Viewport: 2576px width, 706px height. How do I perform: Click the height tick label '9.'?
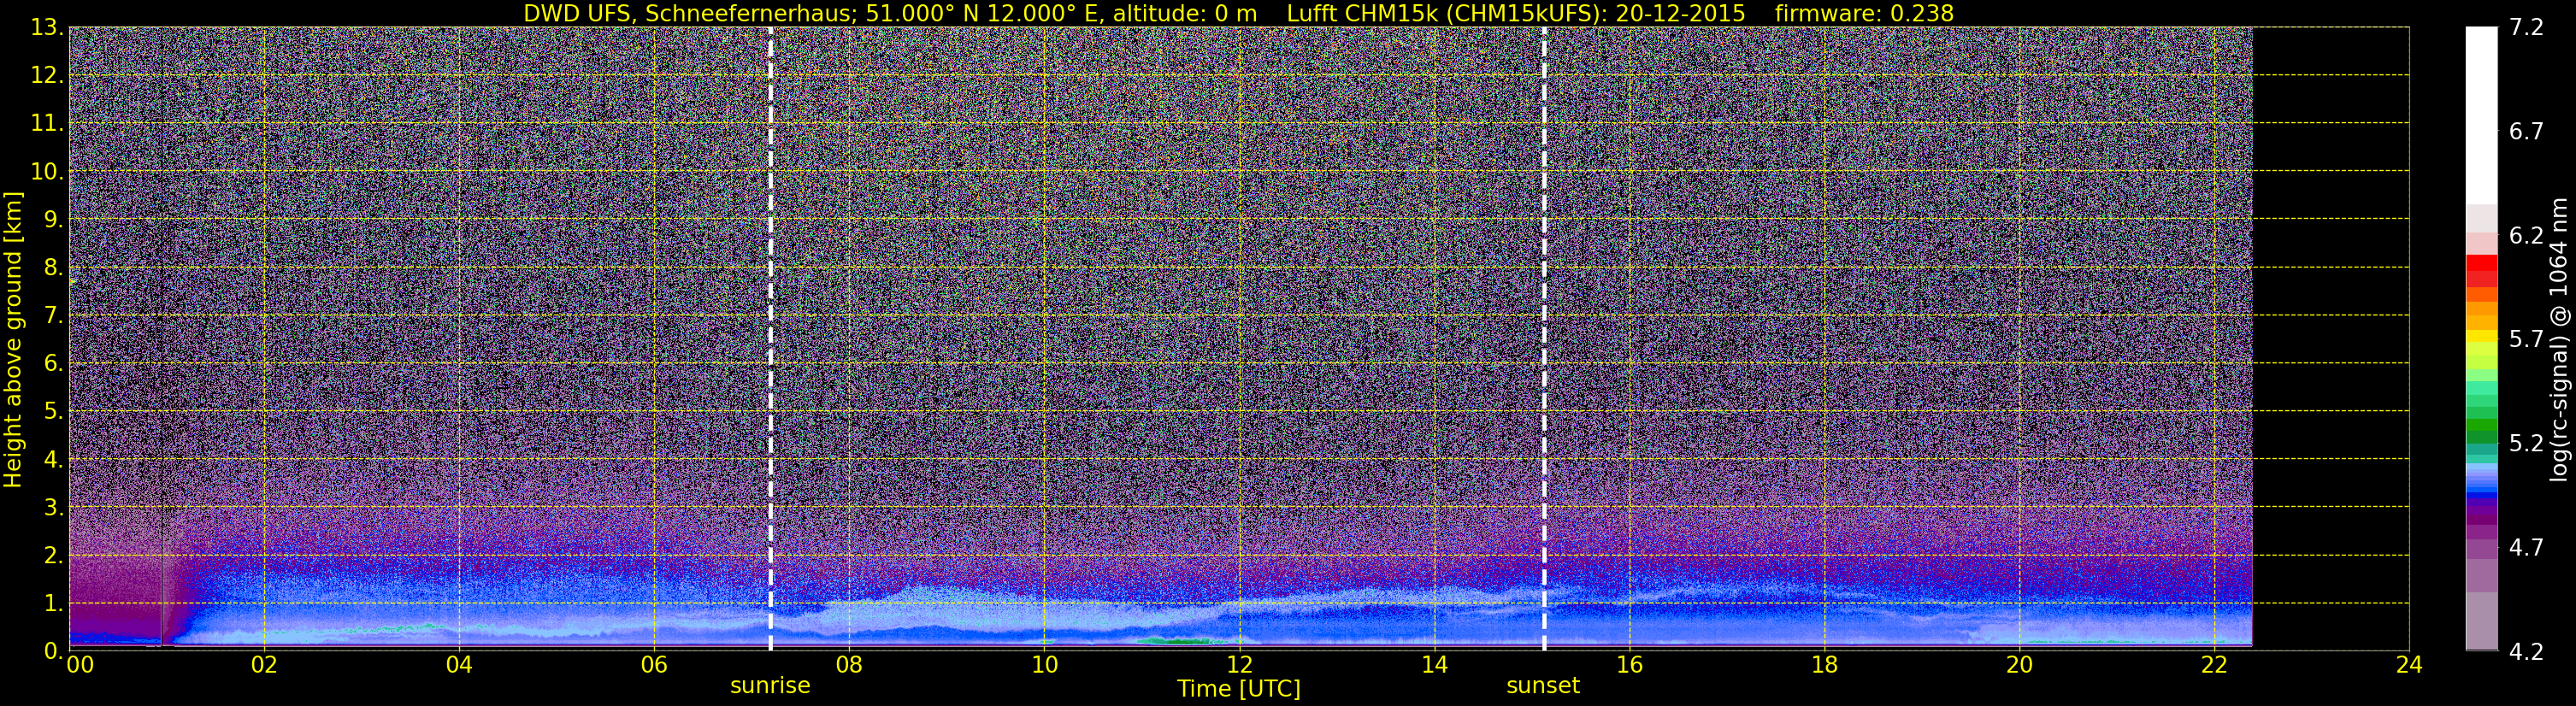point(53,220)
